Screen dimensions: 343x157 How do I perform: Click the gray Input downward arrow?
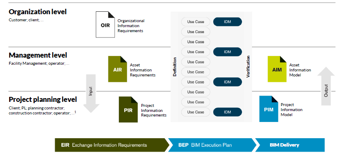point(91,94)
